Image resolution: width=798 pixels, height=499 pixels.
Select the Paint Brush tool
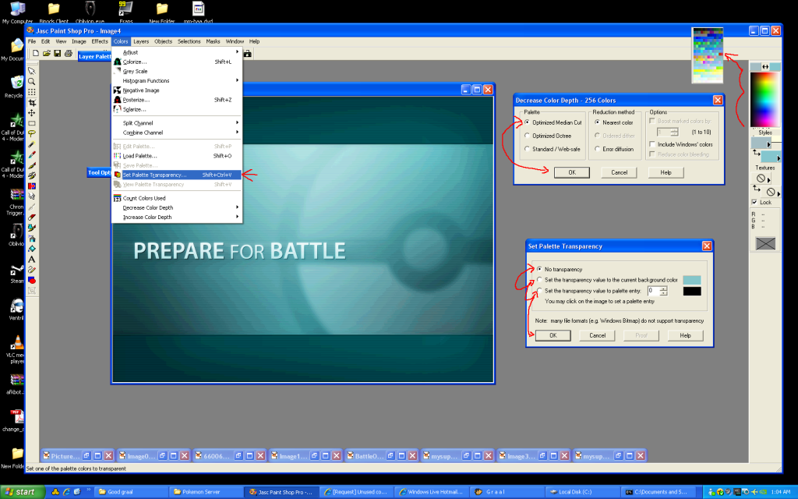(31, 165)
